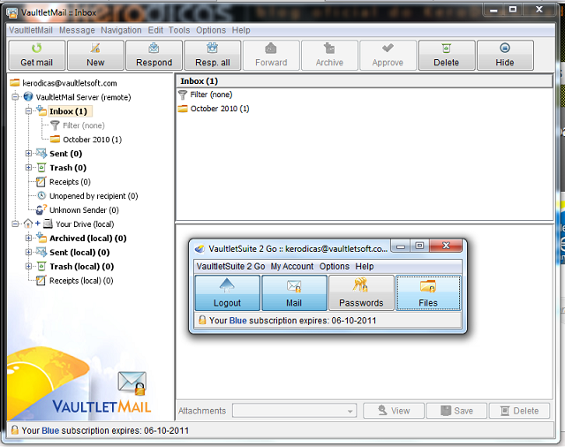Screen dimensions: 565x447
Task: Collapse VaultletMail Server (remote) node
Action: coord(15,97)
